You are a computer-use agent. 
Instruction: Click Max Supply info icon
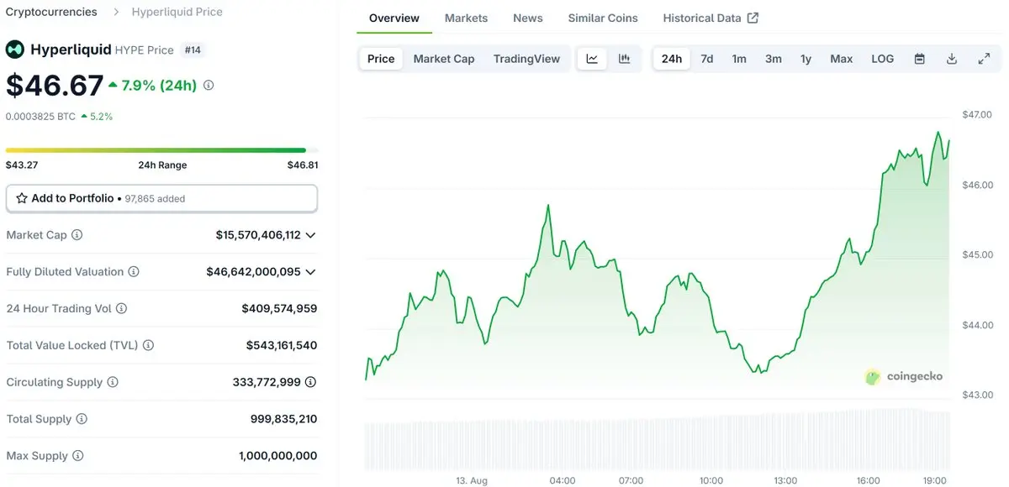pos(78,456)
